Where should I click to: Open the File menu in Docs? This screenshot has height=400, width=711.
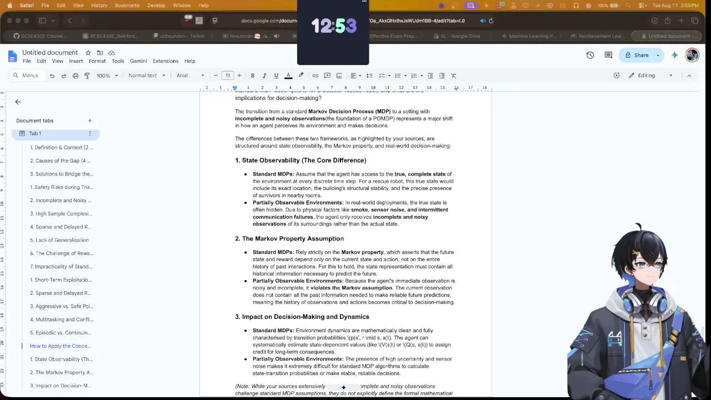click(x=27, y=61)
